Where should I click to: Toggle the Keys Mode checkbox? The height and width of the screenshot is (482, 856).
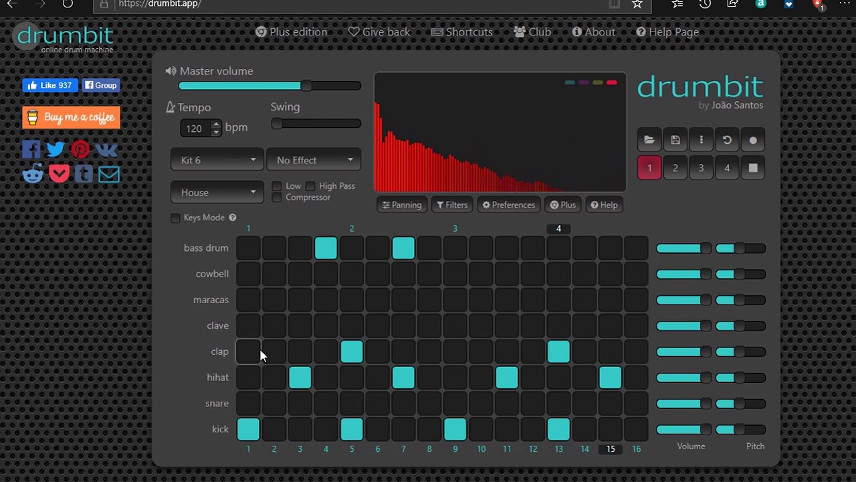coord(175,218)
